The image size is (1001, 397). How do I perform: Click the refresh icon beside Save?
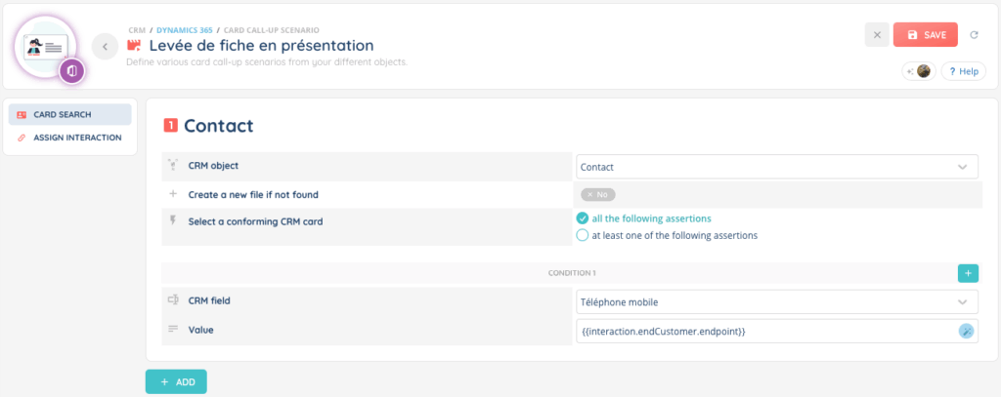974,35
